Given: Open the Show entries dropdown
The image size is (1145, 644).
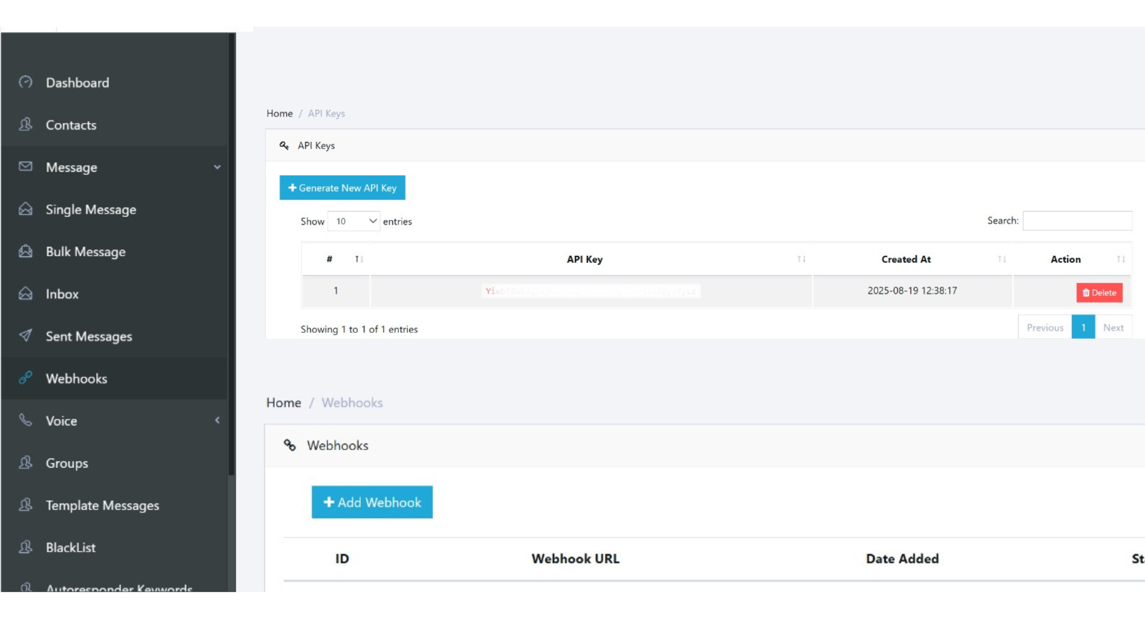Looking at the screenshot, I should pyautogui.click(x=354, y=221).
